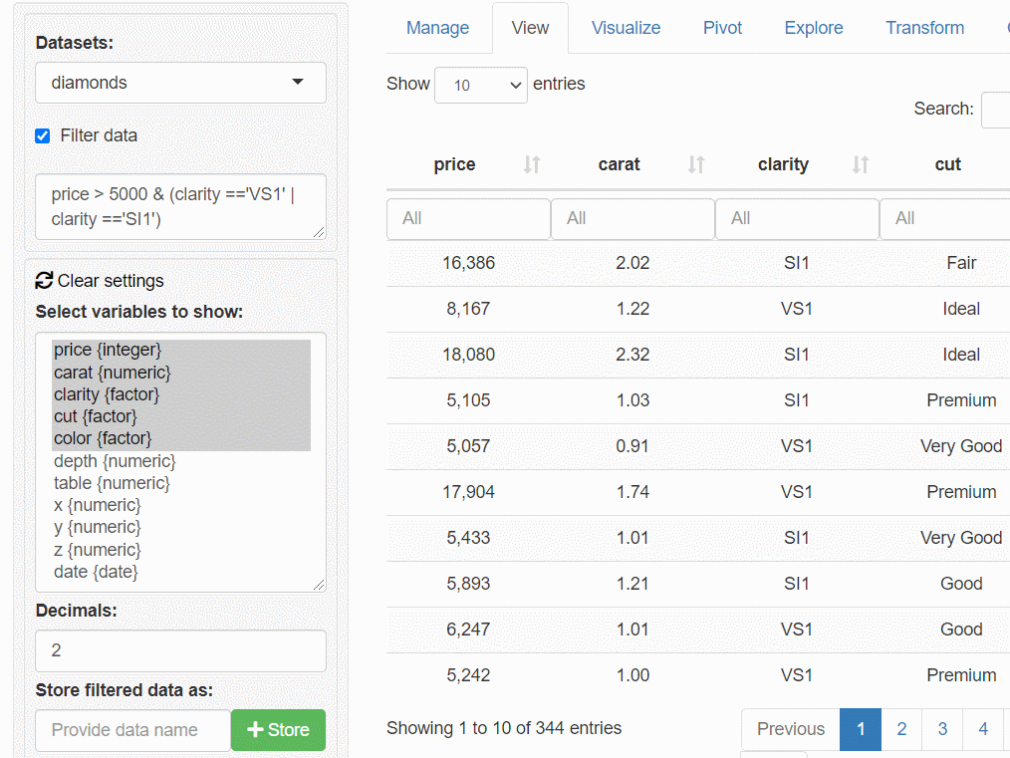
Task: Click the Decimals number input field
Action: 180,650
